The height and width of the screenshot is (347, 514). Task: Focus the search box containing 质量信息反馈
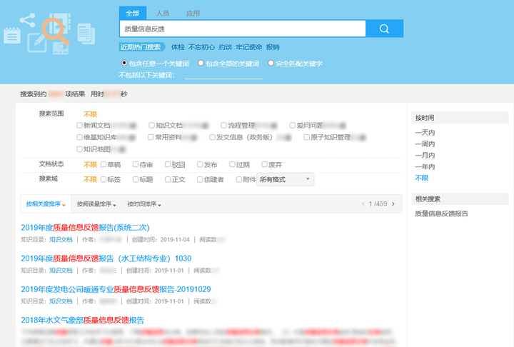(x=243, y=29)
